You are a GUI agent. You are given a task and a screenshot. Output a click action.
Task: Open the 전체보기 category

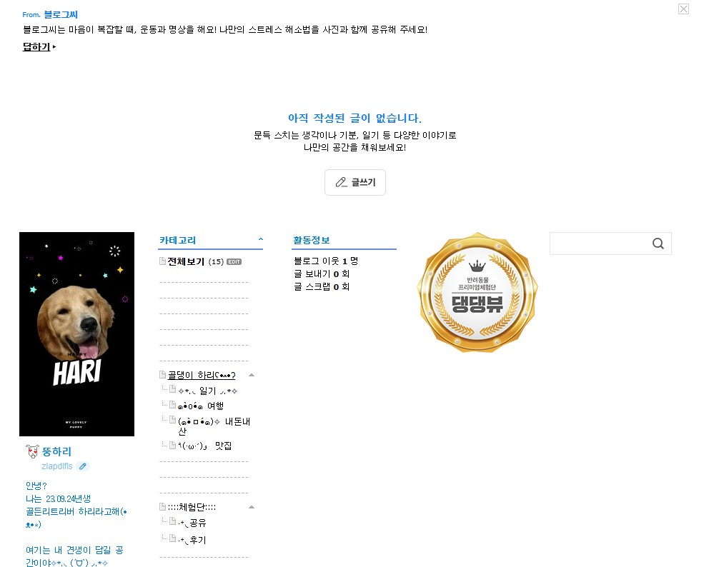point(186,261)
